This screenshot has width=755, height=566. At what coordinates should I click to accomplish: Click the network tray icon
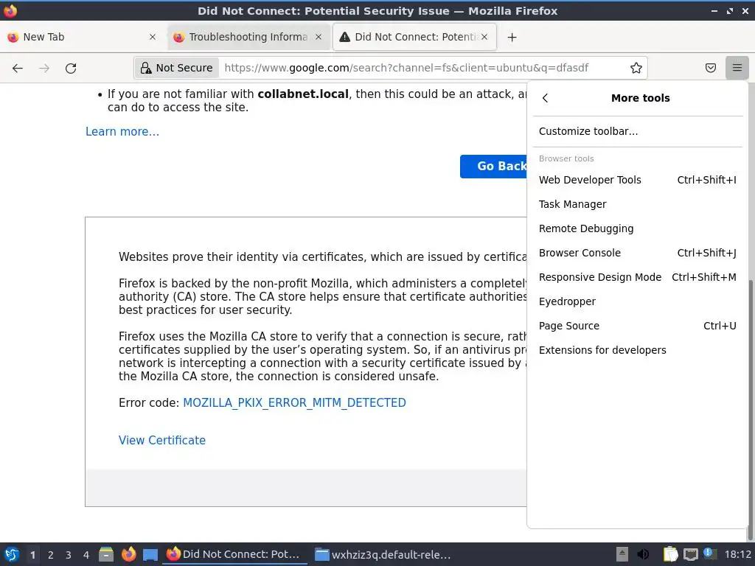click(690, 554)
